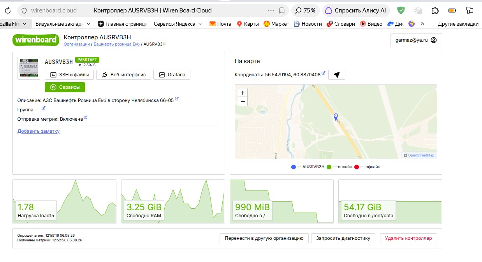Zoom in on the map

[243, 93]
